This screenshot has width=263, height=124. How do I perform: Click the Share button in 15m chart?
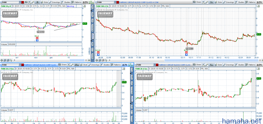pyautogui.click(x=62, y=65)
